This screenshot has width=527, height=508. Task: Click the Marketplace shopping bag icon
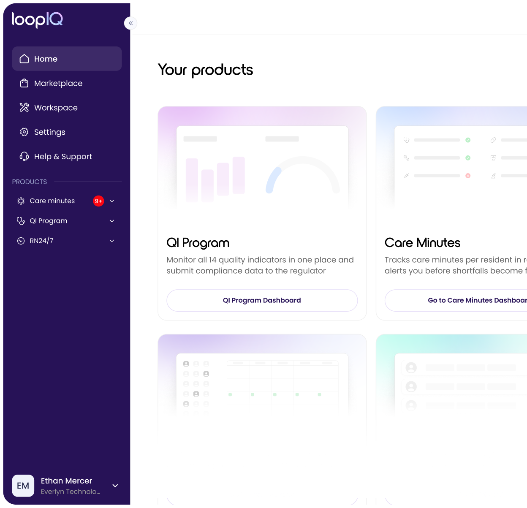click(24, 83)
